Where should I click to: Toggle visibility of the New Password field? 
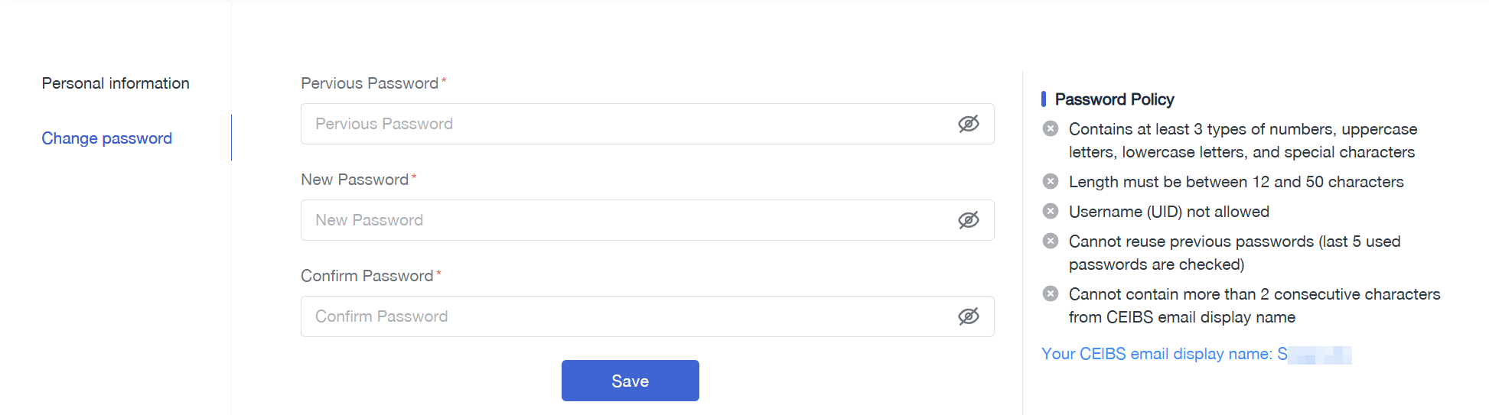[969, 220]
